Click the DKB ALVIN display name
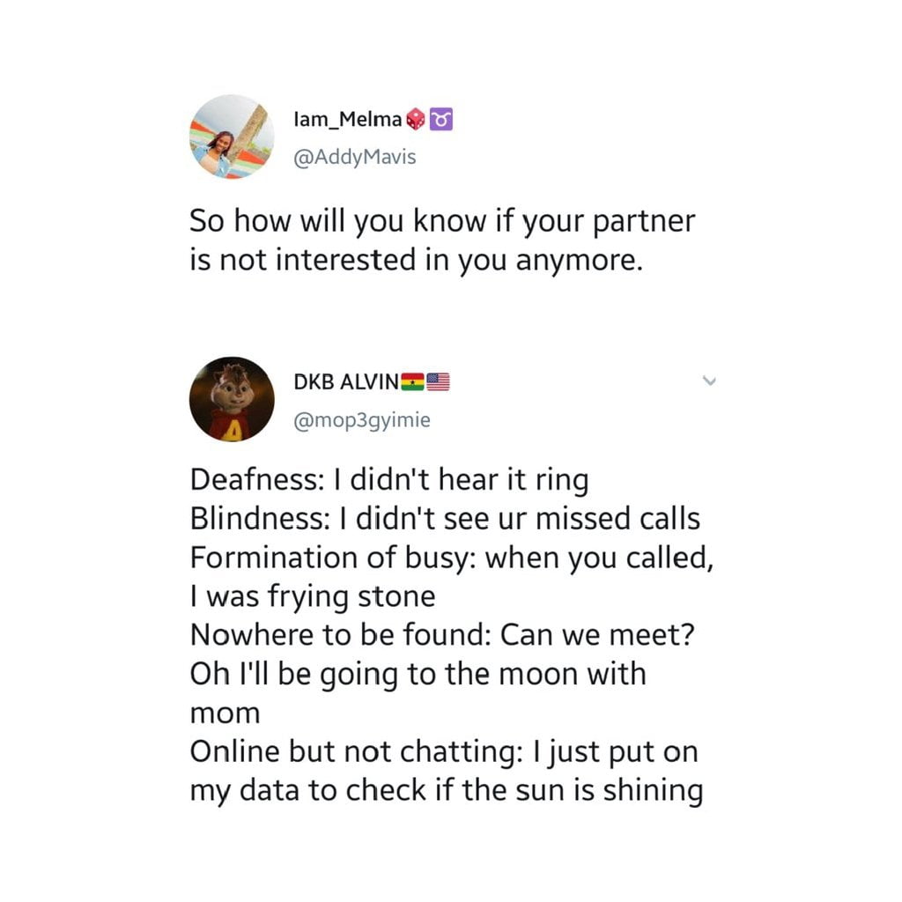The image size is (902, 902). 346,382
